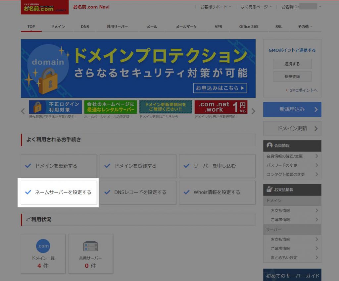
Task: Click the ドメイン更新期限日 thumbnail
Action: 166,107
